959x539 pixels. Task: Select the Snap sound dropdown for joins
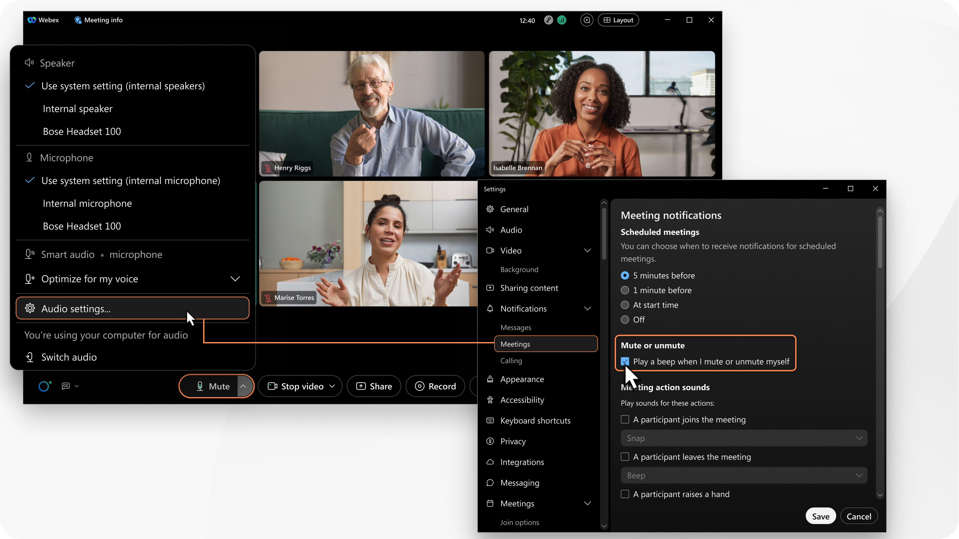pos(744,438)
